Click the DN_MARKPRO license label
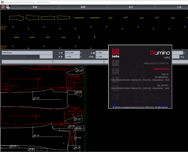 (x=162, y=77)
